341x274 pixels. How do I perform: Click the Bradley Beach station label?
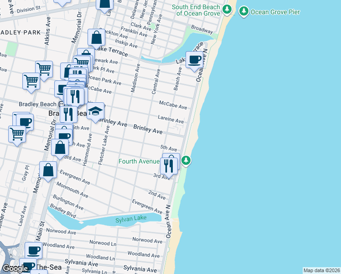[38, 104]
